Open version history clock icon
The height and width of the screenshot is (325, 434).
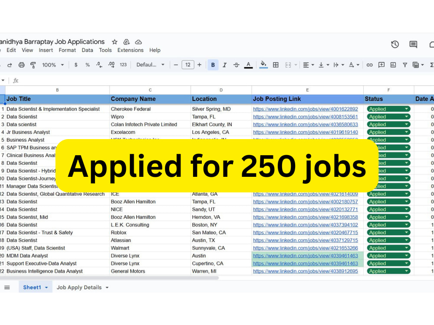point(395,44)
